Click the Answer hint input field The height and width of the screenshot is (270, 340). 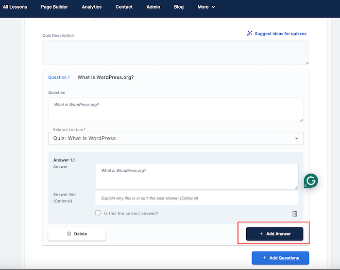(x=197, y=198)
